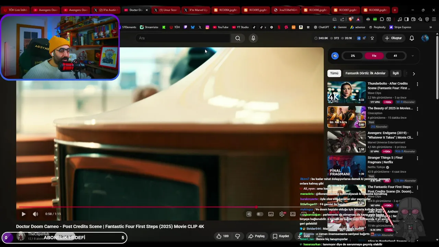Mute the video volume
This screenshot has width=439, height=247.
coord(35,214)
